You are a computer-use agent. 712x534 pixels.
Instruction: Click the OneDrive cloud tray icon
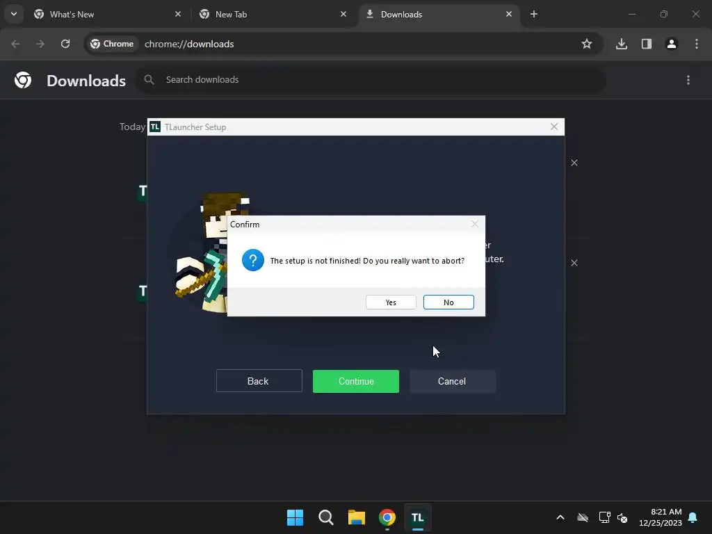(x=583, y=517)
